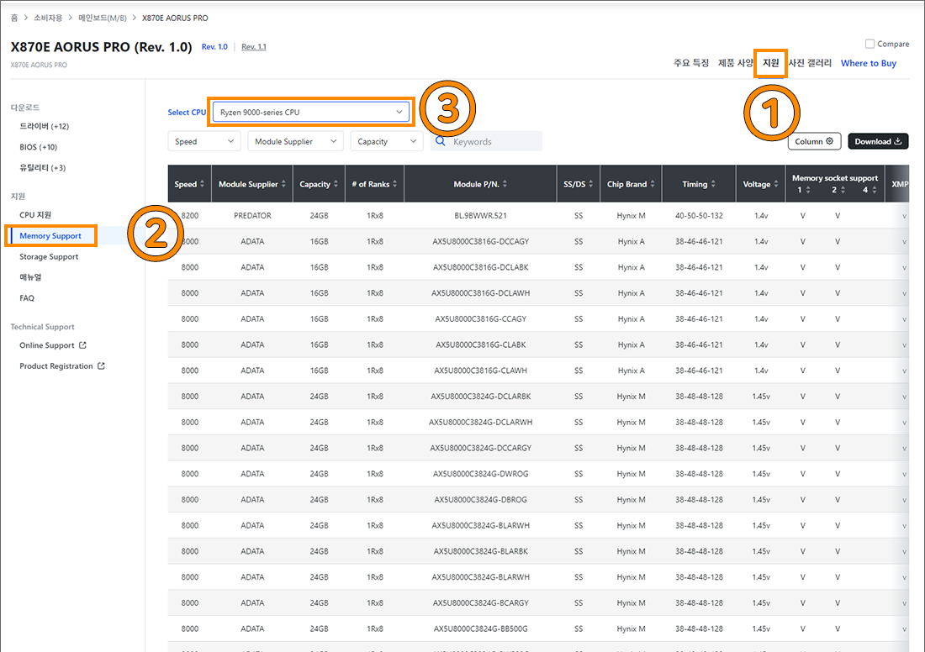This screenshot has width=925, height=652.
Task: Sort by Capacity column header arrows
Action: tap(336, 184)
